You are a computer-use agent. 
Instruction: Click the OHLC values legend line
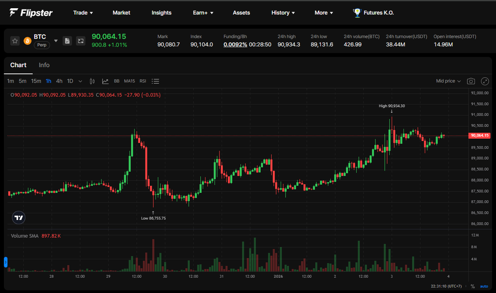(x=86, y=95)
